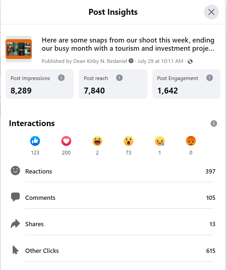Image resolution: width=227 pixels, height=270 pixels.
Task: Click the Reactions smiley icon
Action: click(x=15, y=171)
